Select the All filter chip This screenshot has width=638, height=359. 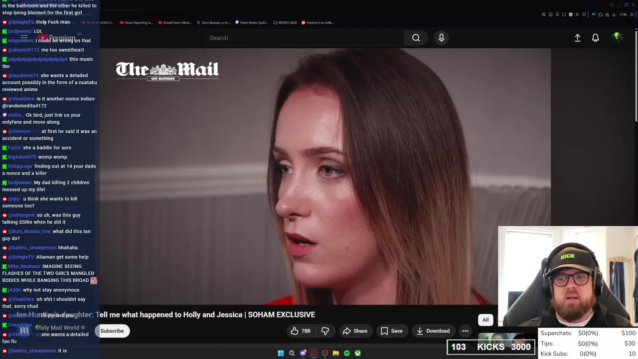(485, 320)
